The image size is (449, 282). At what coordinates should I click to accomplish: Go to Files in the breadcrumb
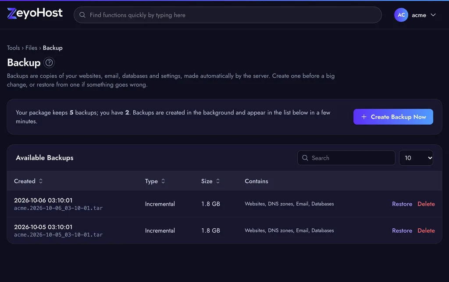pyautogui.click(x=31, y=48)
